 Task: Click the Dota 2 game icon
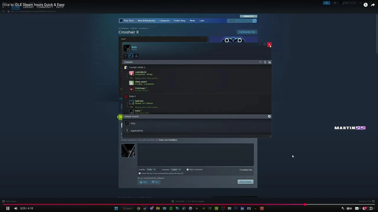[126, 96]
